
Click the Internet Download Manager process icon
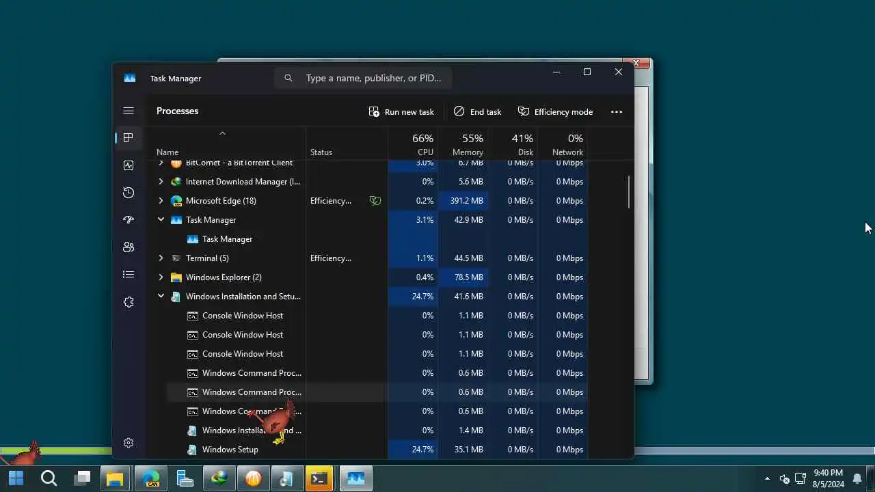pos(176,182)
